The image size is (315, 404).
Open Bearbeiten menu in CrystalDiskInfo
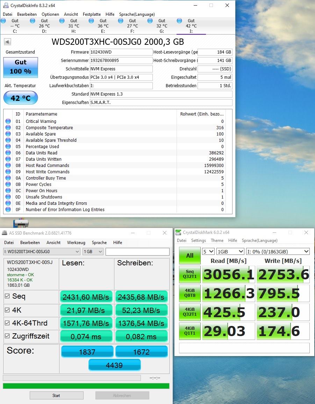coord(27,14)
